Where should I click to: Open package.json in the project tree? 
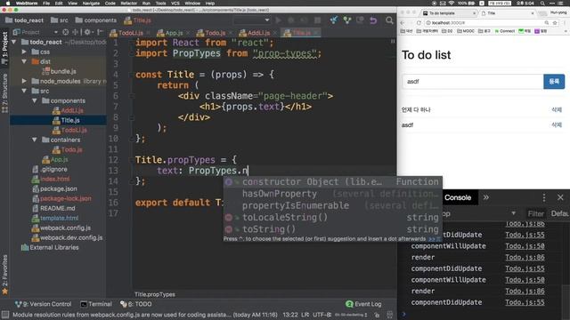[x=54, y=188]
